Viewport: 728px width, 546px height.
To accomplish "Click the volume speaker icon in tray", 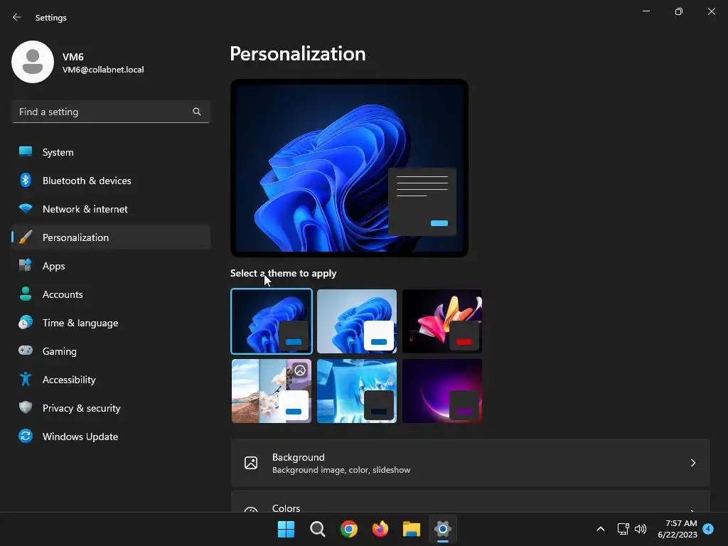I will click(x=641, y=529).
